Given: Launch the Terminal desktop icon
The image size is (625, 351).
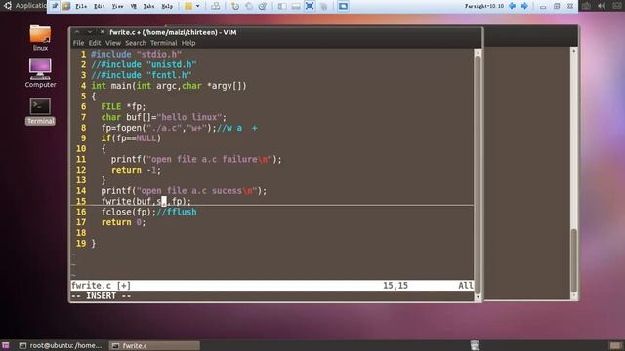Looking at the screenshot, I should [40, 111].
